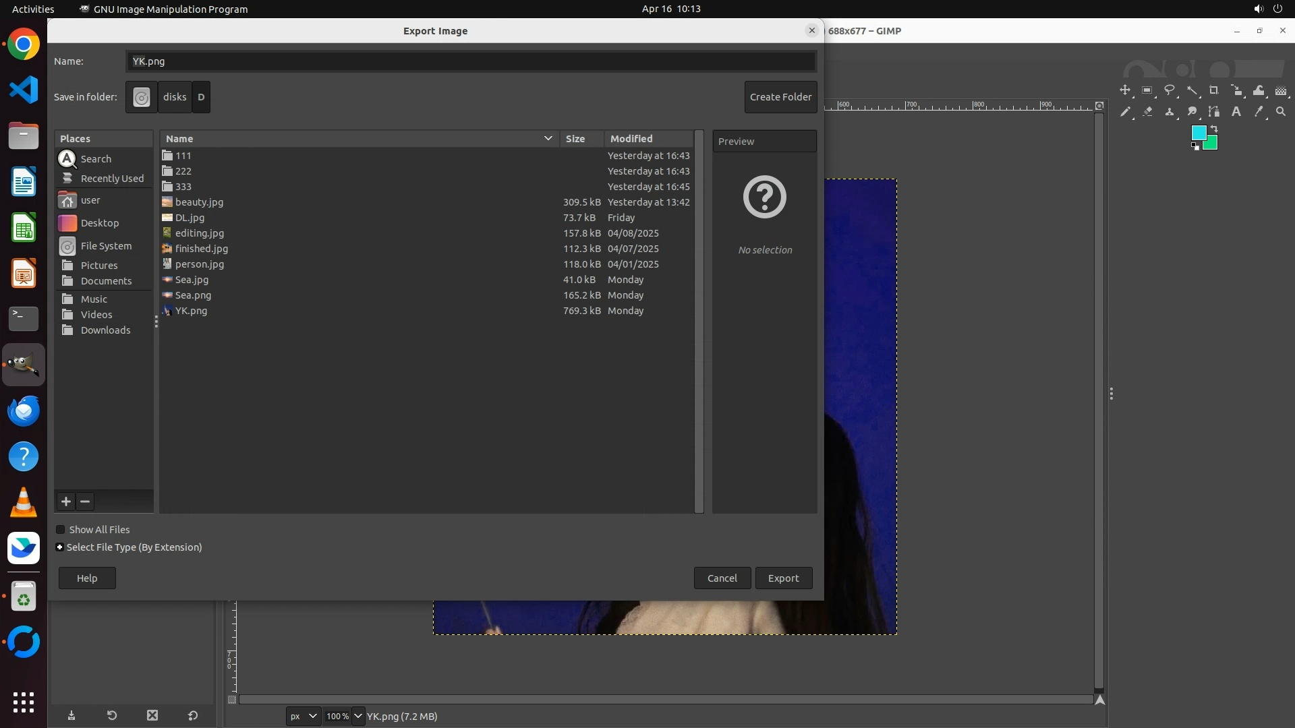
Task: Expand Select File Type (By Extension)
Action: [x=60, y=547]
